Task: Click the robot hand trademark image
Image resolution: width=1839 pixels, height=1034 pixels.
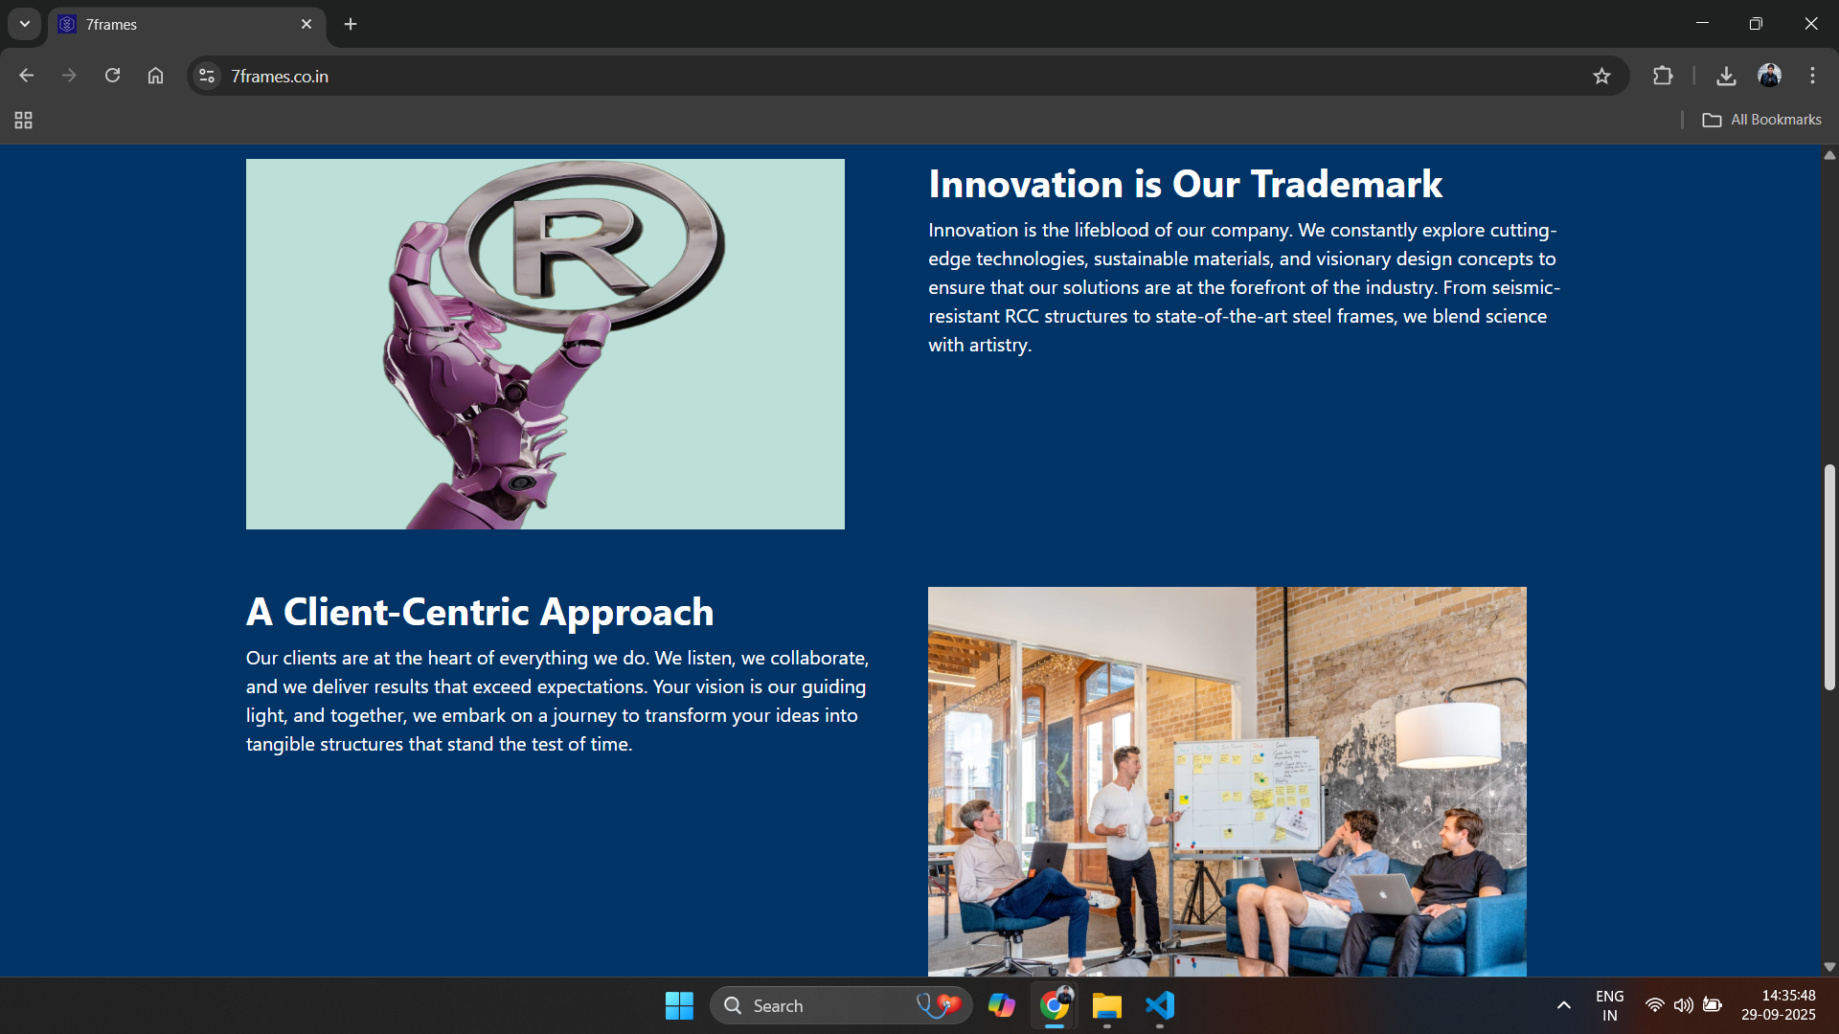Action: pos(545,344)
